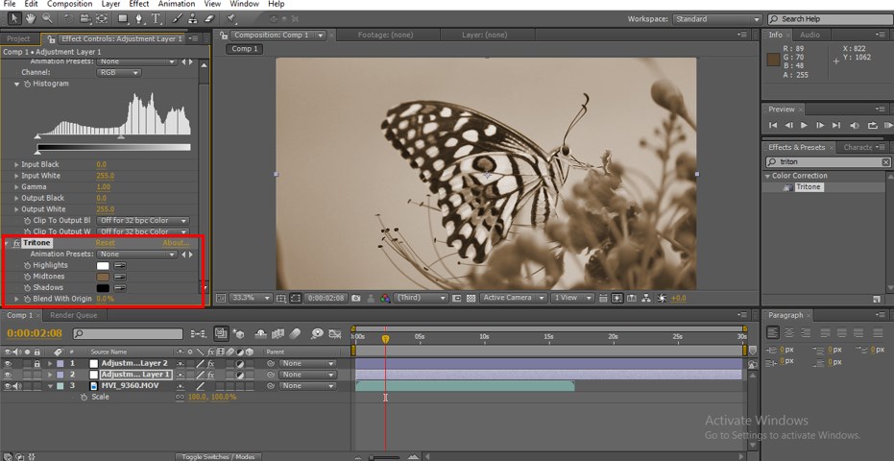This screenshot has height=461, width=894.
Task: Select the Horizontal Type tool
Action: pyautogui.click(x=156, y=18)
